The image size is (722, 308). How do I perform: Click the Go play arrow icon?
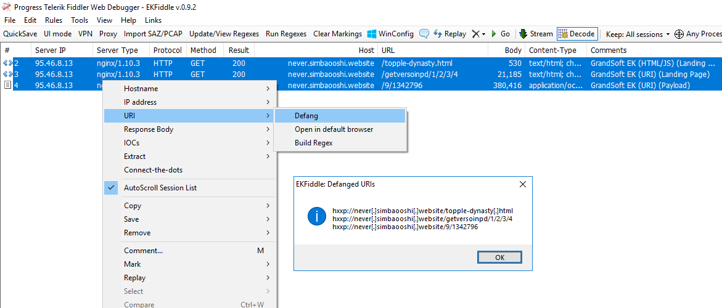point(494,34)
